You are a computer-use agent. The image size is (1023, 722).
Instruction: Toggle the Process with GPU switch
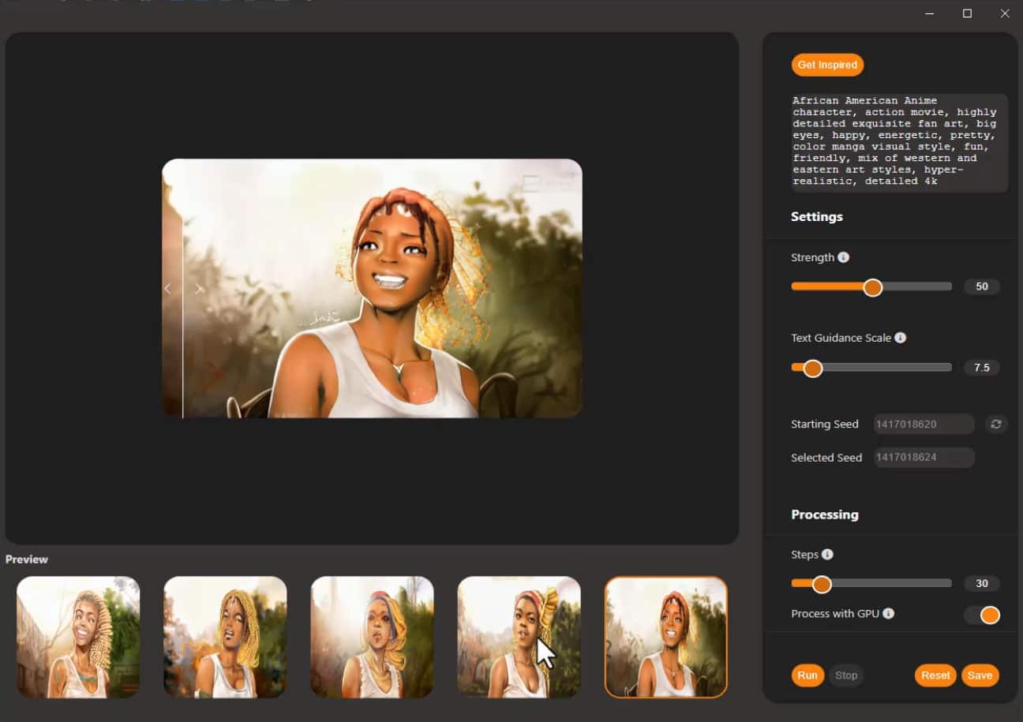pos(983,615)
